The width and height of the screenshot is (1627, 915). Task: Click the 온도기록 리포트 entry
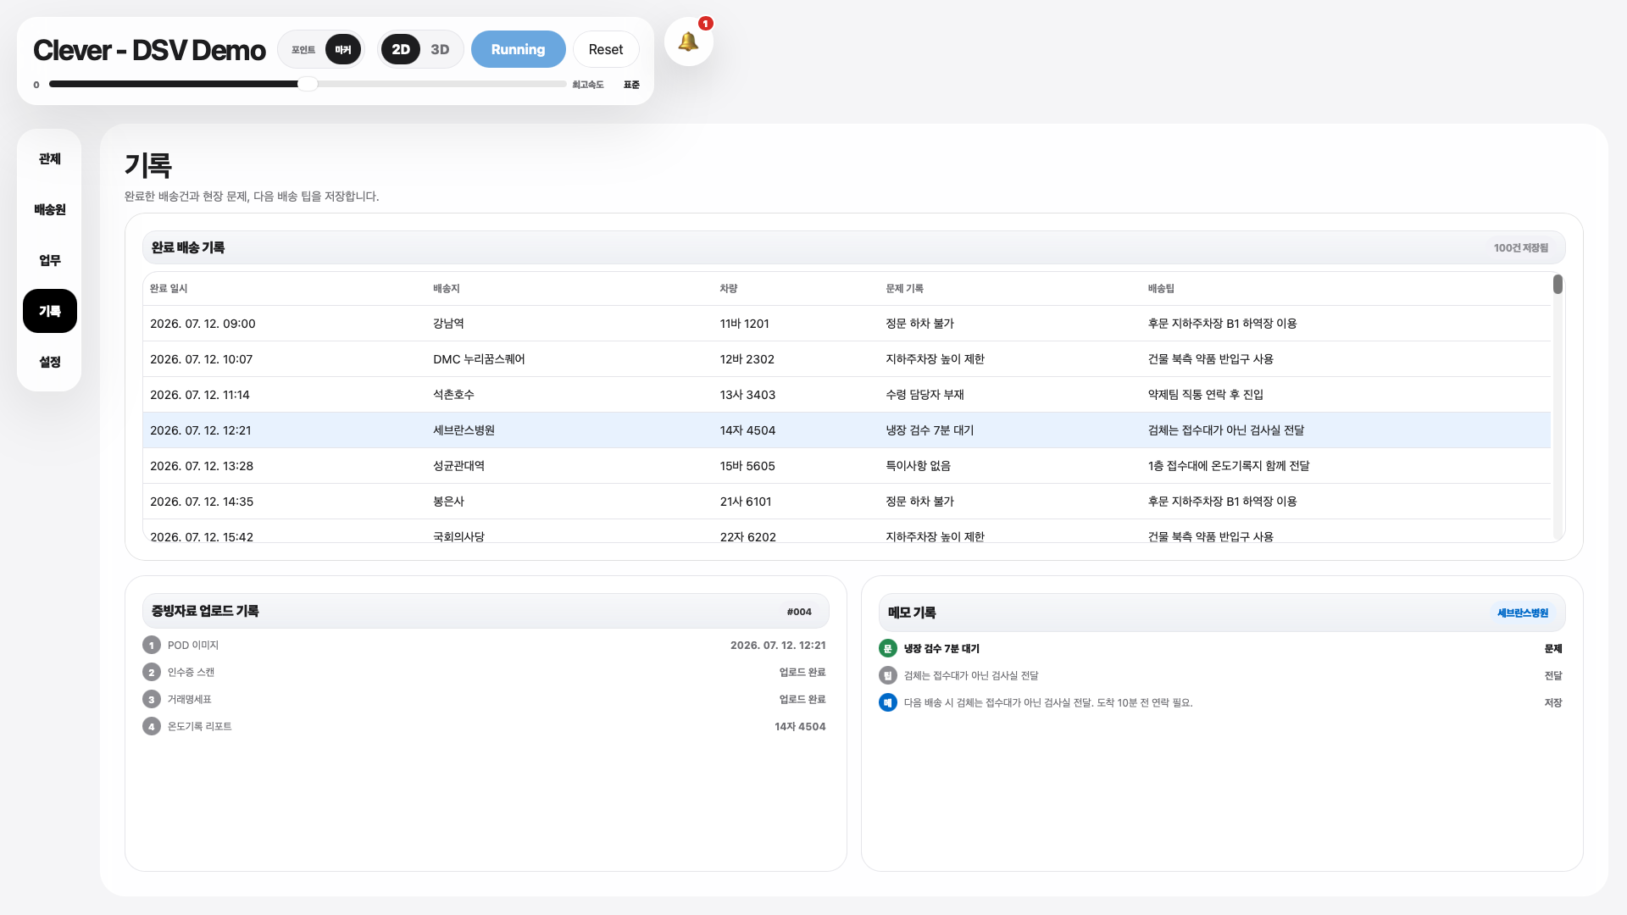pyautogui.click(x=199, y=727)
